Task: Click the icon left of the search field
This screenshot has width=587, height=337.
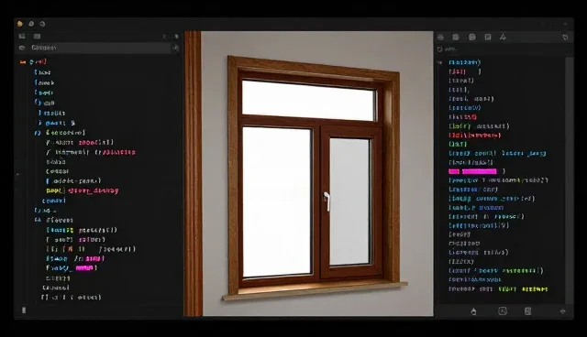Action: 22,48
